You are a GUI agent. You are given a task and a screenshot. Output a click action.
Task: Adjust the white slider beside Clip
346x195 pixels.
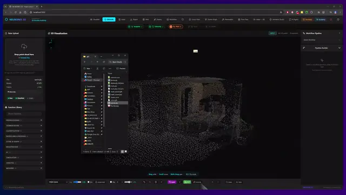[x=129, y=182]
